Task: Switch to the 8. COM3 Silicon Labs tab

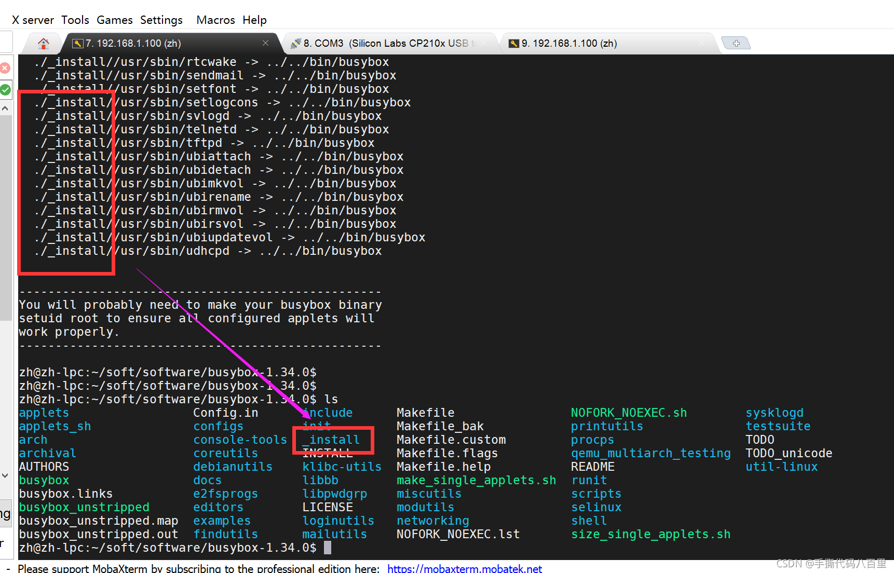Action: coord(389,43)
